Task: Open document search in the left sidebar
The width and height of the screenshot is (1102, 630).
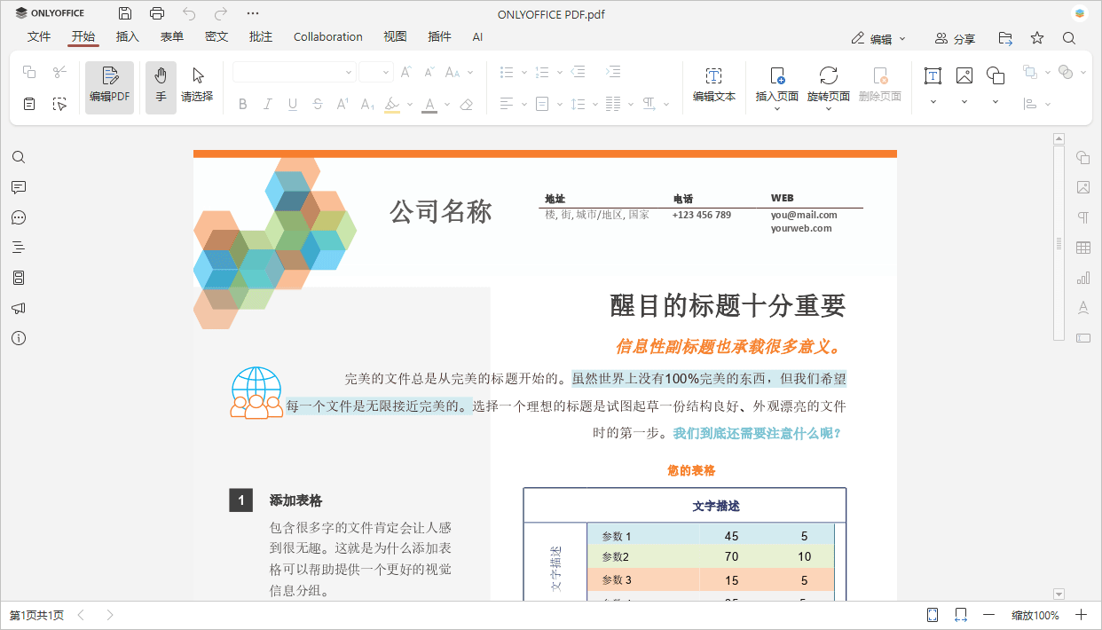Action: pos(19,157)
